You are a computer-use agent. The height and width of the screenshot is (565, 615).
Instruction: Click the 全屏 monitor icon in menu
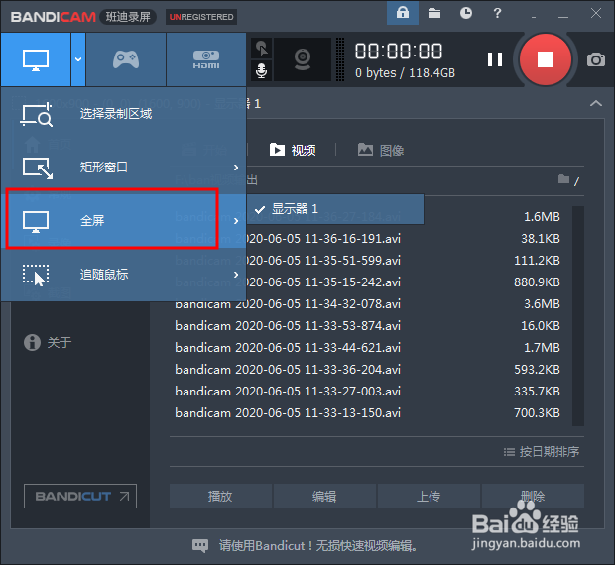tap(36, 221)
